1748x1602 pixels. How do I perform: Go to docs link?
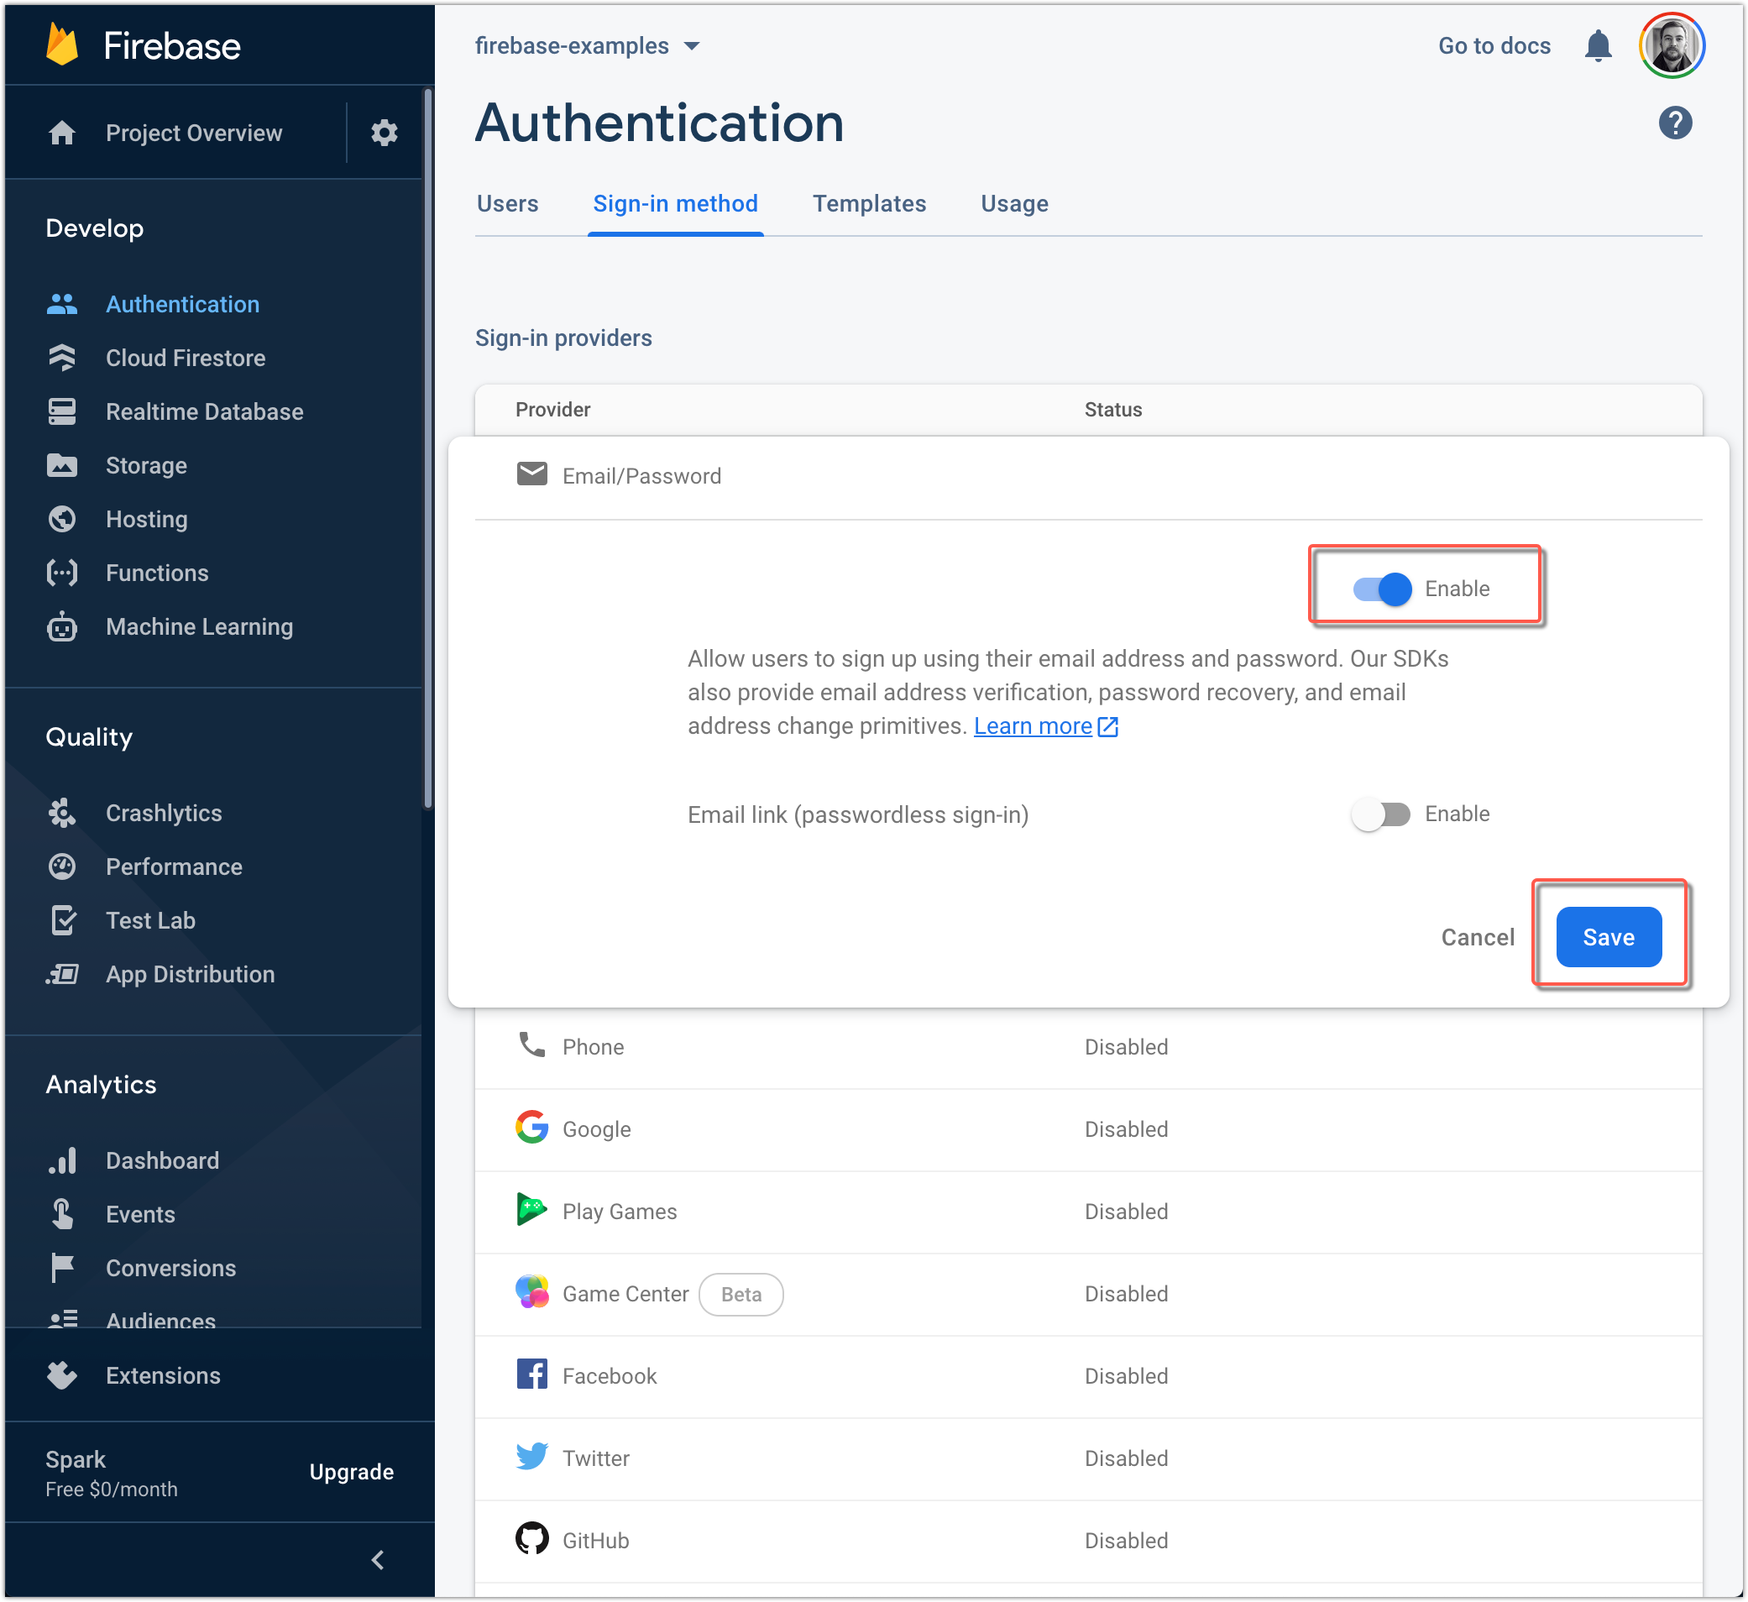click(1494, 46)
